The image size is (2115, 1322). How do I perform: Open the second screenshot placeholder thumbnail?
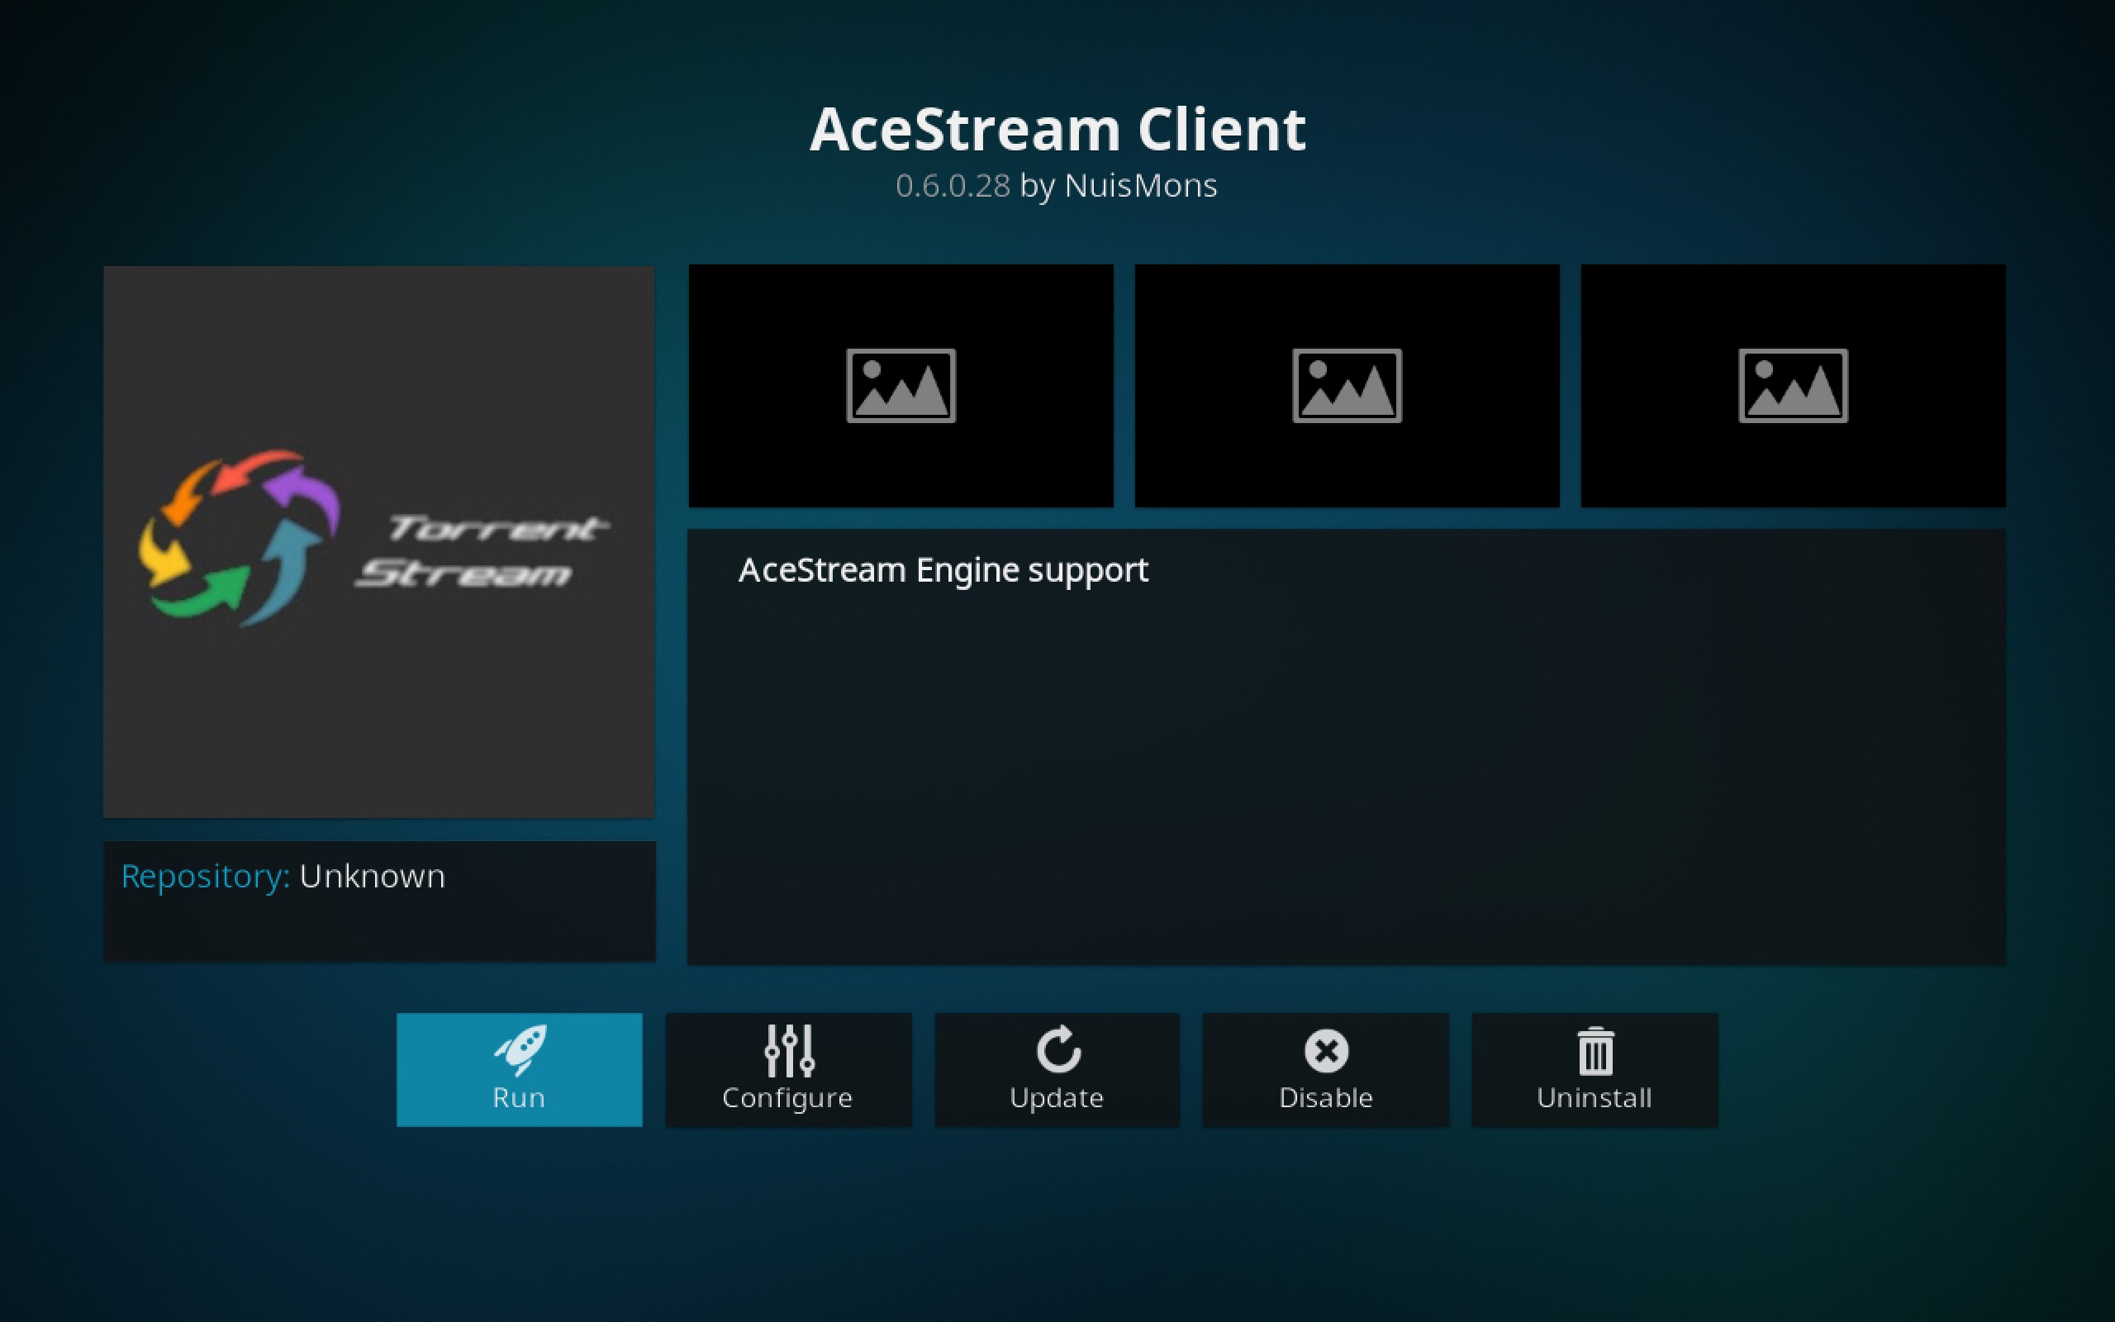(x=1347, y=386)
